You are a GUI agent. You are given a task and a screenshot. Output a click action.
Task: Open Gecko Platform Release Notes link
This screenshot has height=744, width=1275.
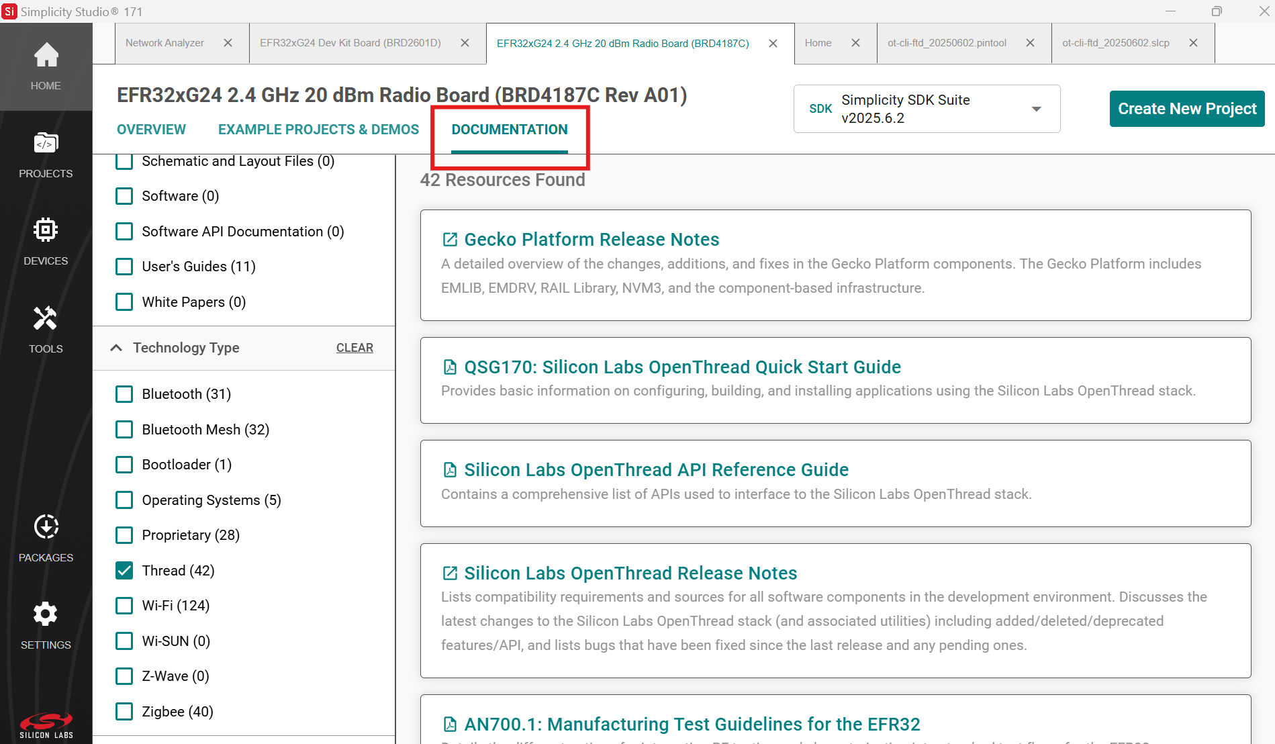coord(592,240)
